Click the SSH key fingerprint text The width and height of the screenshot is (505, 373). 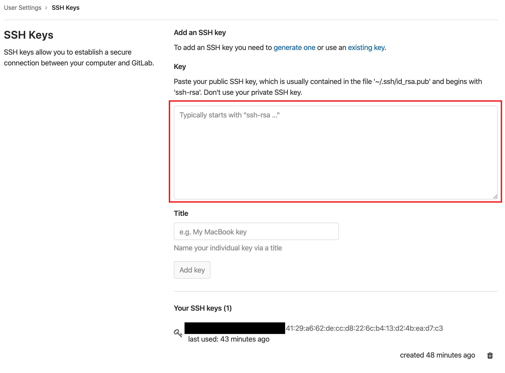364,328
